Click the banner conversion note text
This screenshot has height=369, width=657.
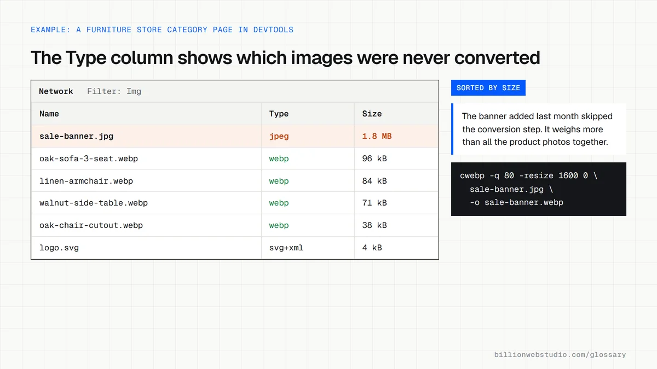coord(538,129)
